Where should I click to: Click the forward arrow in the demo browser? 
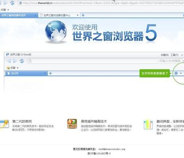[15, 61]
